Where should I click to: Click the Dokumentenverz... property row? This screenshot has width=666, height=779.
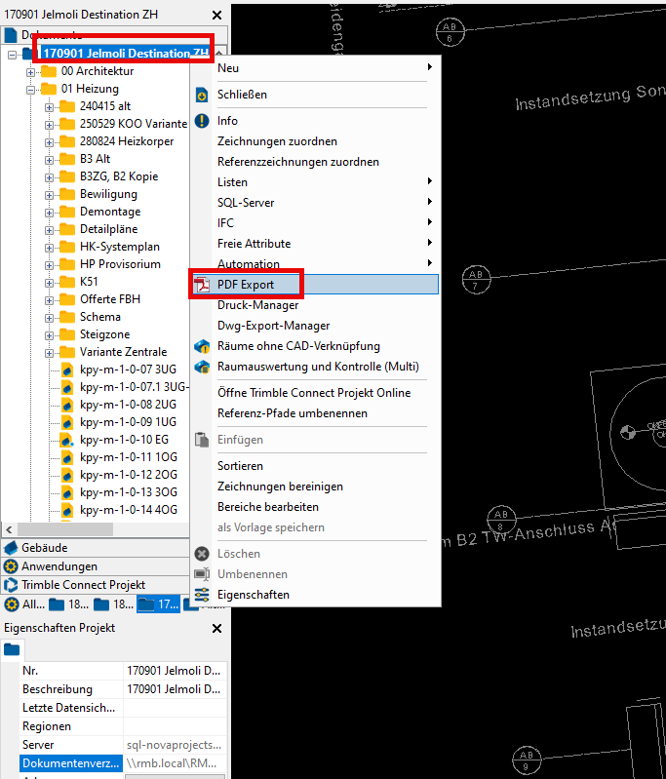coord(123,763)
